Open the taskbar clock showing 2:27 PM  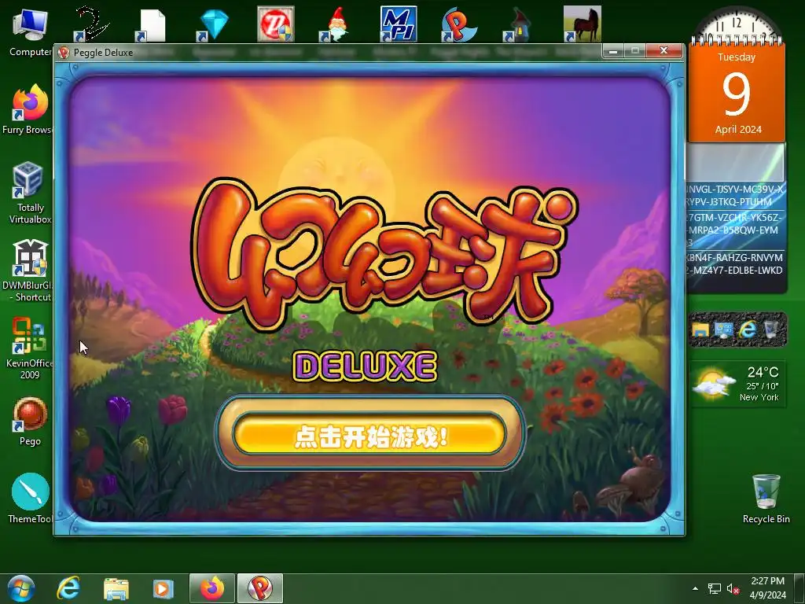click(767, 588)
